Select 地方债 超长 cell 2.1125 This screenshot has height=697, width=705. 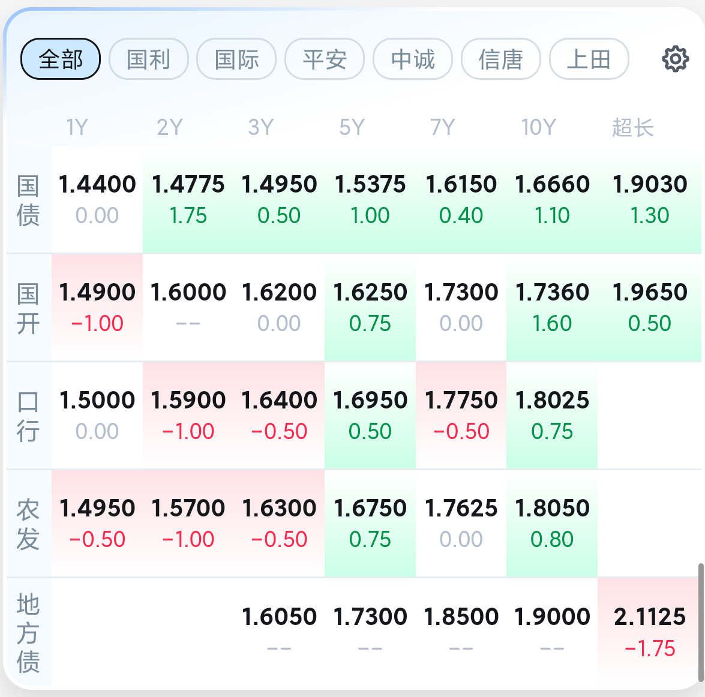pyautogui.click(x=650, y=632)
